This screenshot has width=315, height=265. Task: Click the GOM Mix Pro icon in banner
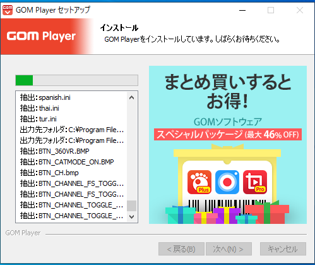point(255,182)
